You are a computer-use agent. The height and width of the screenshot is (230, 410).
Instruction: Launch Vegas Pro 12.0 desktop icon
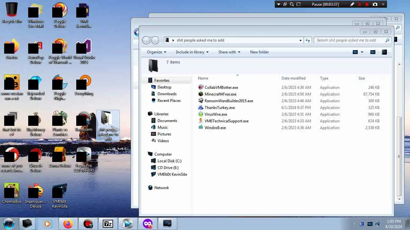[84, 159]
